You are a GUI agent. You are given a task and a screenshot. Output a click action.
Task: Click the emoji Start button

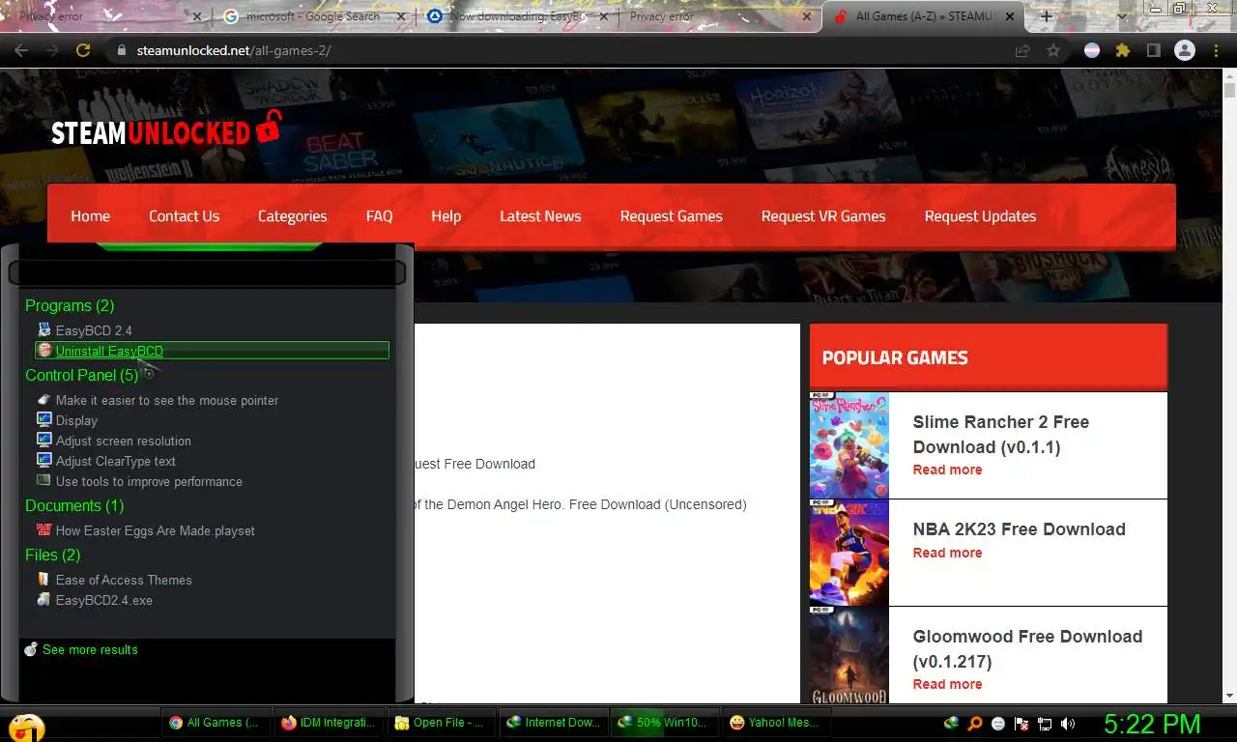coord(25,727)
